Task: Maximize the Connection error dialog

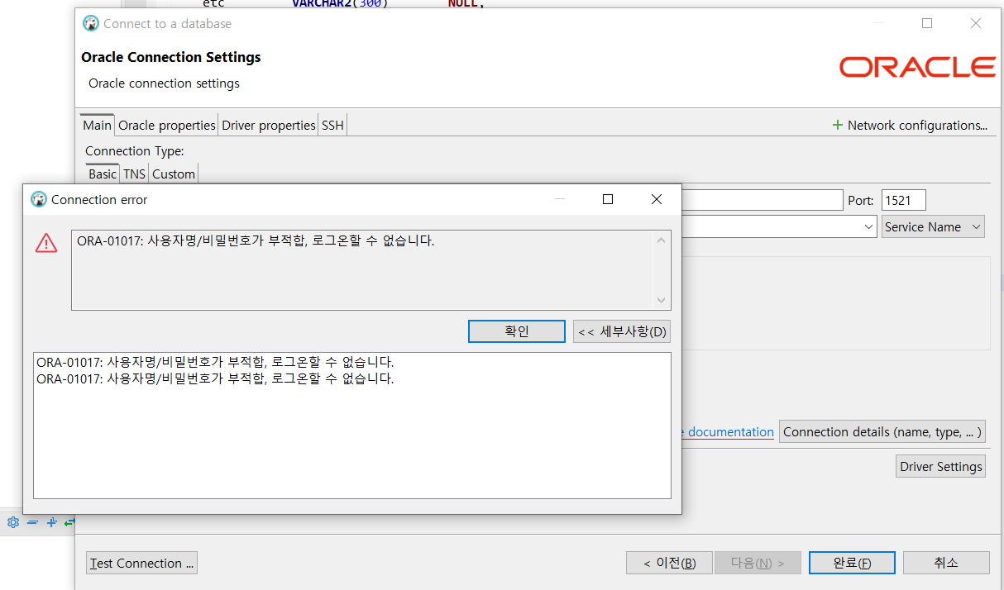Action: (x=608, y=199)
